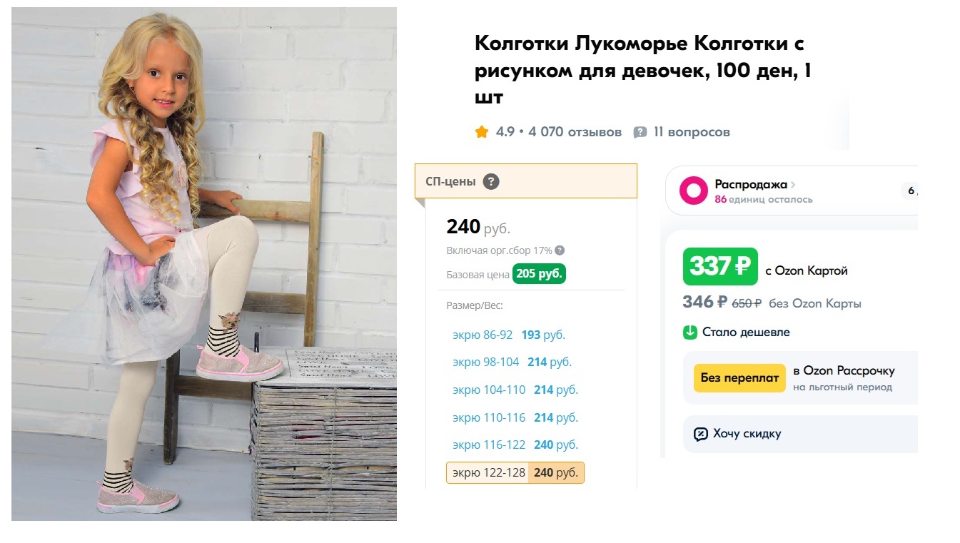Expand the Распродажа chevron arrow
This screenshot has height=543, width=960.
793,185
